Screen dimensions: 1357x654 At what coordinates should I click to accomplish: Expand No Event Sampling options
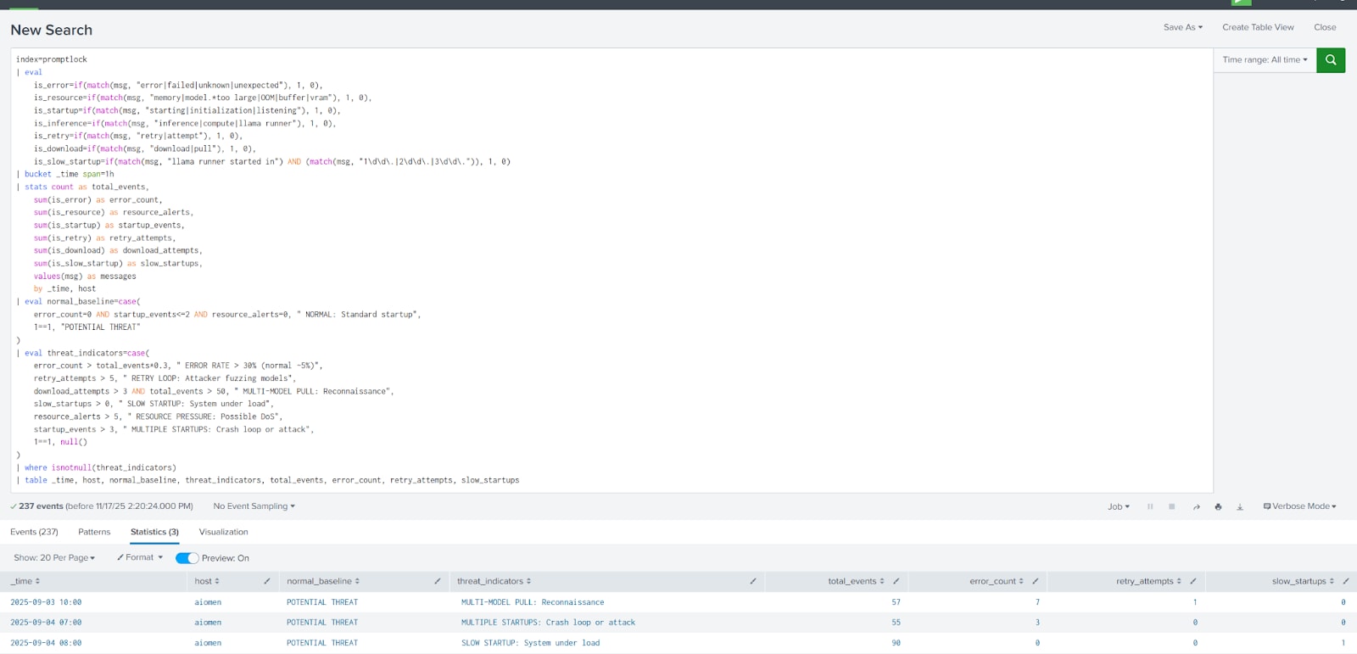[x=254, y=506]
